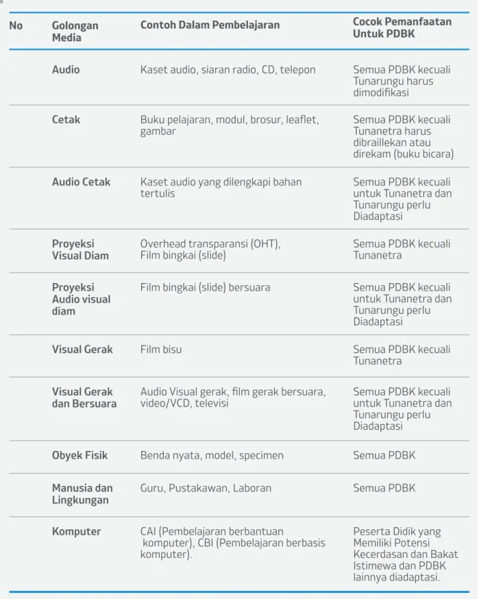Click 'Kaset audio, siaran radio' example text
This screenshot has width=479, height=599.
coord(199,70)
